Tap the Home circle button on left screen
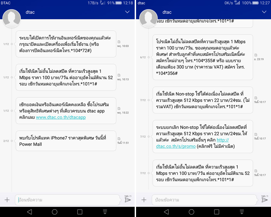The height and width of the screenshot is (217, 271). (x=55, y=212)
